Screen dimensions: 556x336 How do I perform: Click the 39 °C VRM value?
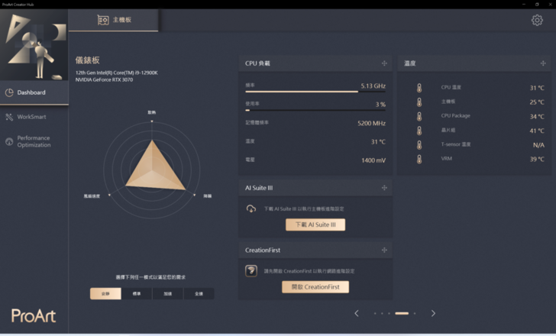(x=537, y=160)
